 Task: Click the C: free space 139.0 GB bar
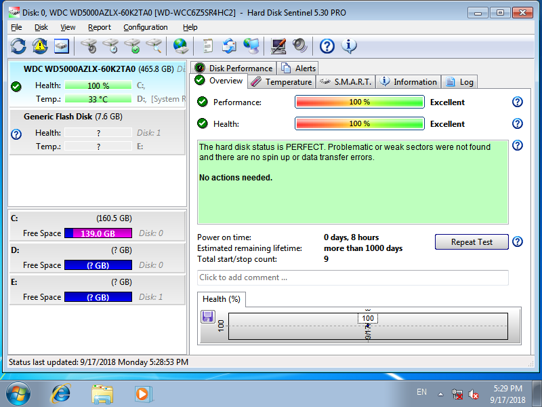click(98, 233)
